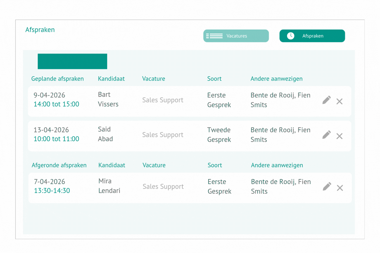Open Sales Support vacancy for Mira Lendari

[163, 186]
